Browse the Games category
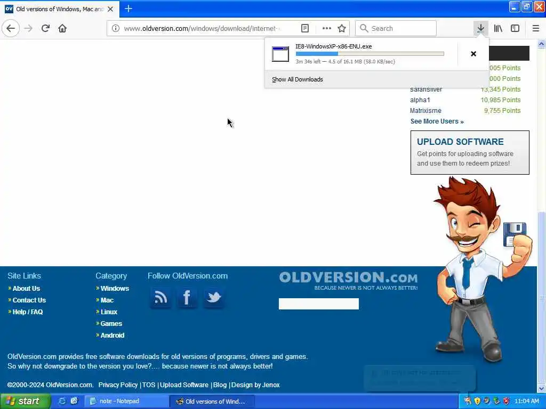This screenshot has width=546, height=409. (x=111, y=323)
